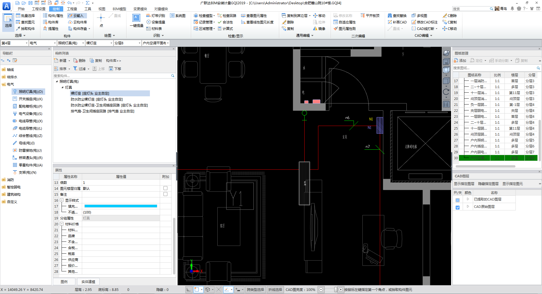Click the 删除 delete tool in ribbon
This screenshot has height=294, width=542.
point(288,22)
